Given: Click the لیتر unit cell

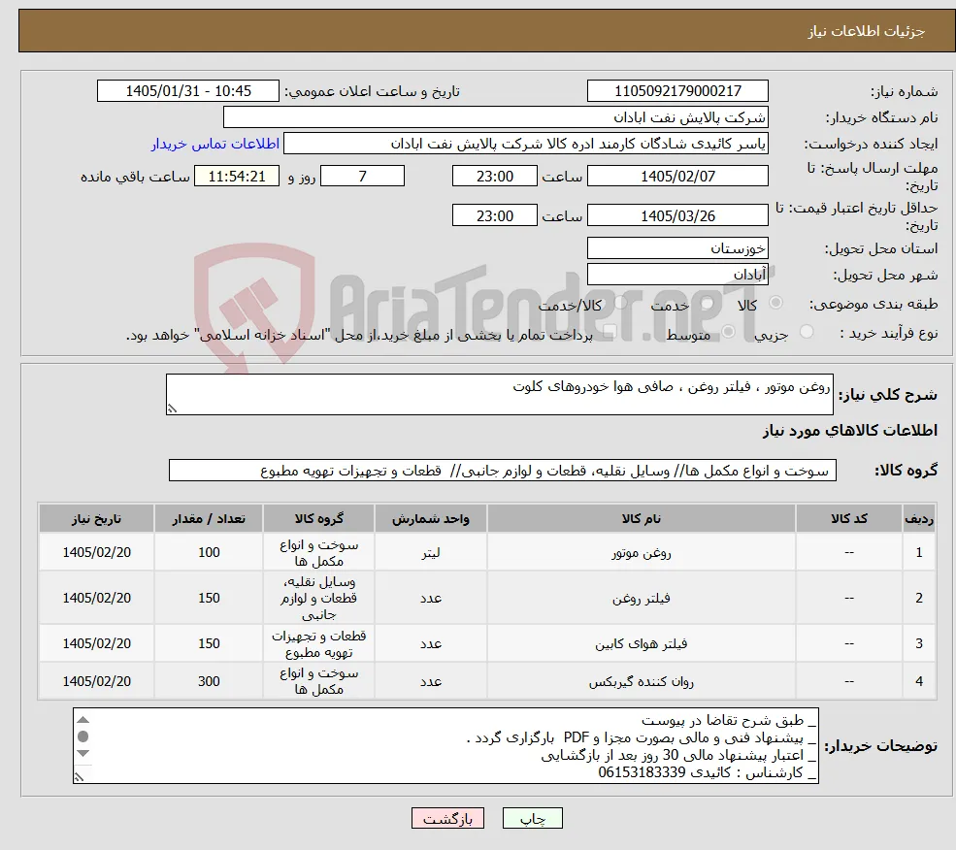Looking at the screenshot, I should (431, 552).
